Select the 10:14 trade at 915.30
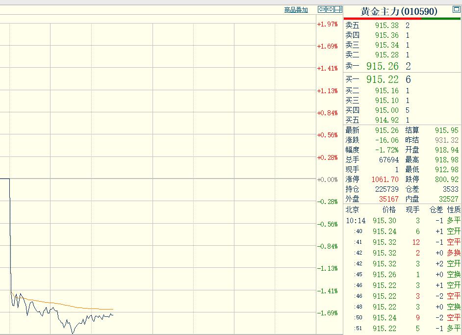Viewport: 462px width, 335px height. click(x=403, y=221)
